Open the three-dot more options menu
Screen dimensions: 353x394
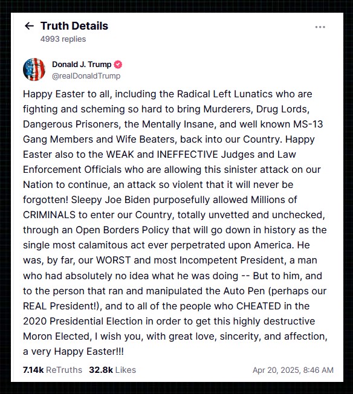click(x=320, y=27)
